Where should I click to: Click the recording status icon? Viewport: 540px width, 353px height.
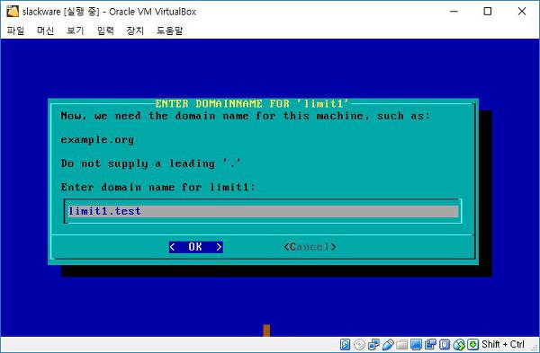pos(430,344)
